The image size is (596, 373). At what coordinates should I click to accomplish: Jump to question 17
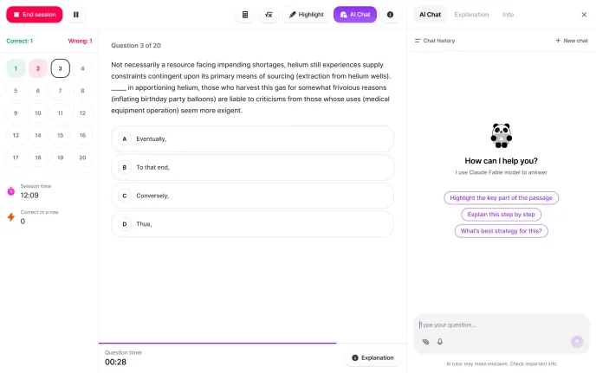point(16,158)
